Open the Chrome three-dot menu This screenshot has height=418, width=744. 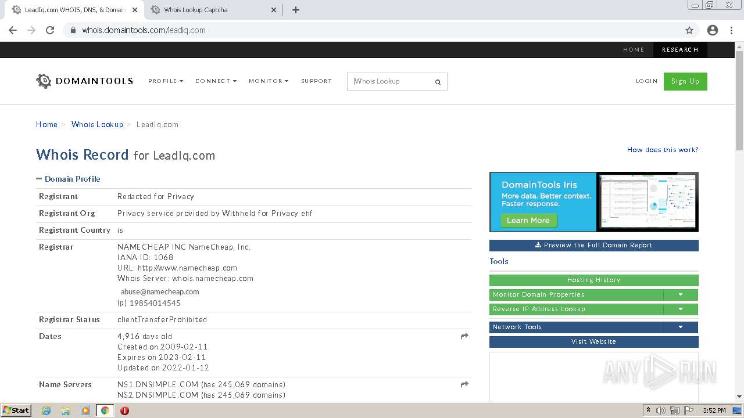coord(731,30)
